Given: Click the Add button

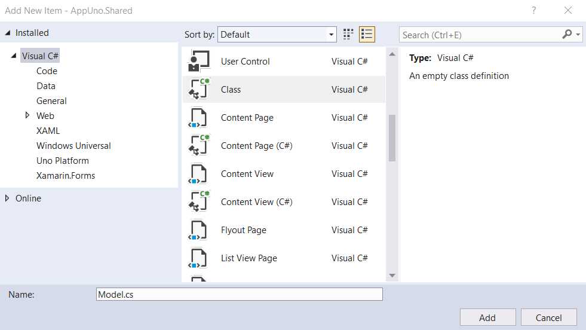Looking at the screenshot, I should (487, 317).
